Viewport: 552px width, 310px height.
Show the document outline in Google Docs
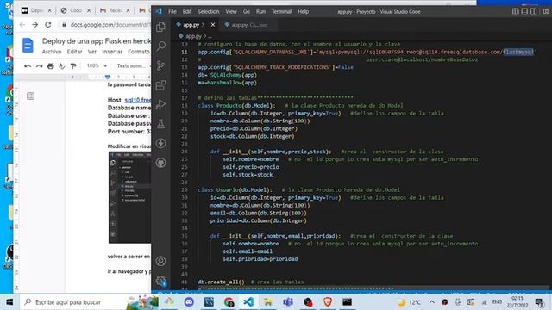pos(31,96)
